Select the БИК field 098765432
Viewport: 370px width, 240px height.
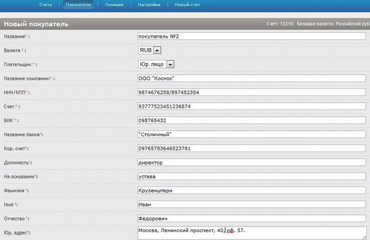tap(252, 120)
